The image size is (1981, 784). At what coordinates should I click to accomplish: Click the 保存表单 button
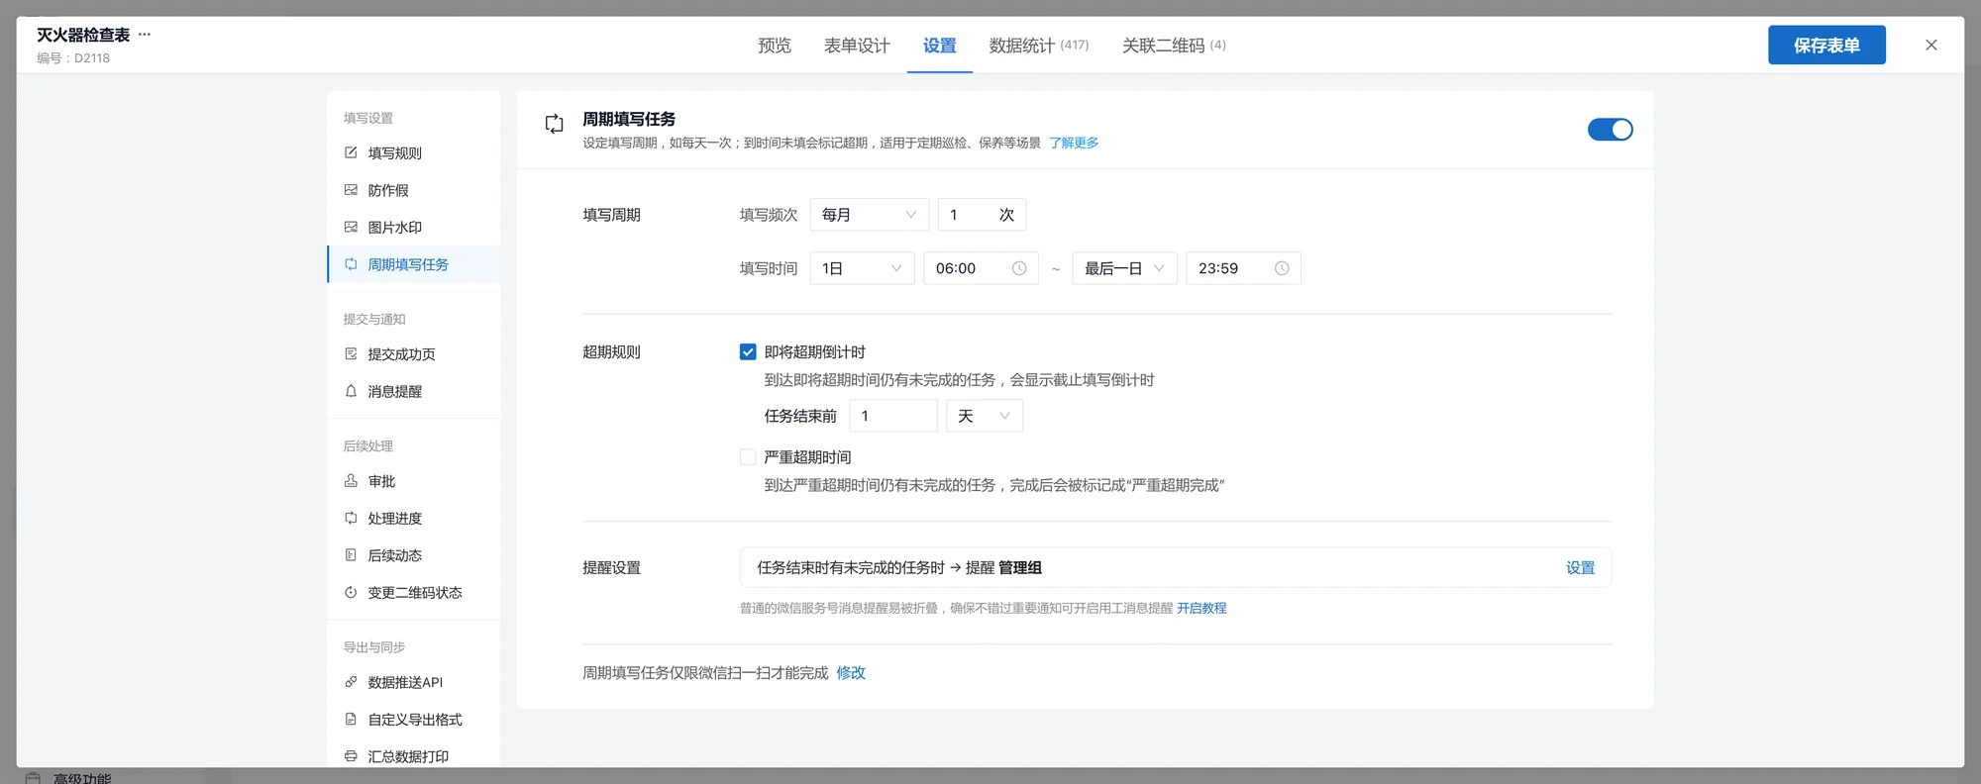click(1826, 45)
